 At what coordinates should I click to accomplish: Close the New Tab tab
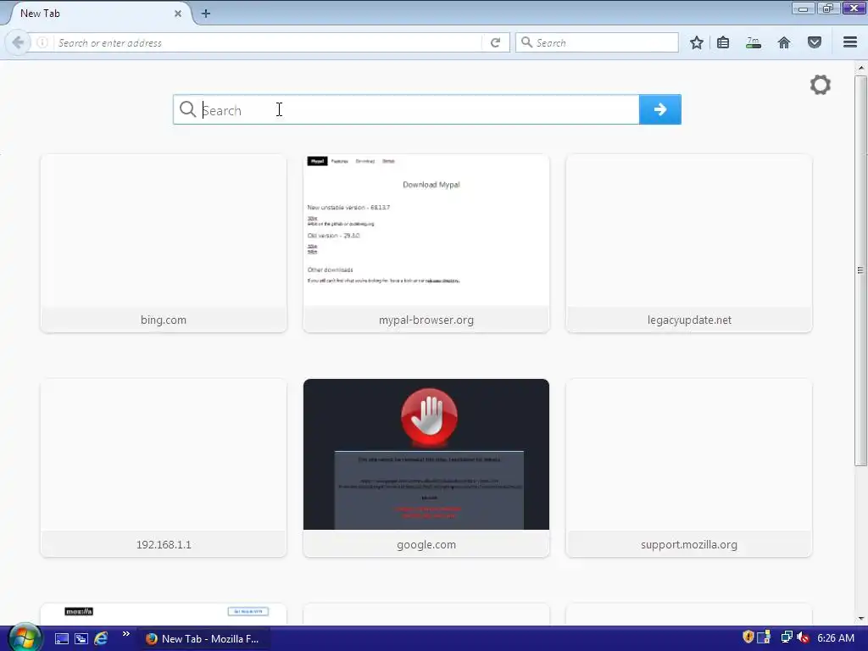(x=178, y=14)
